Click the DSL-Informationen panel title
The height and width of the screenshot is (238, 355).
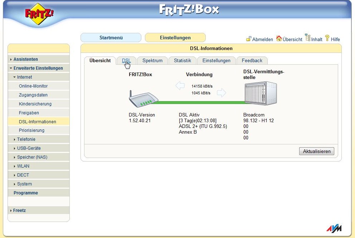(211, 48)
